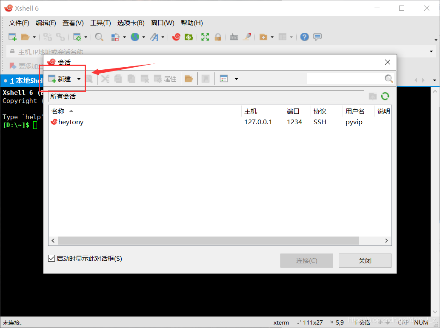Click the red Xshell swirl toolbar icon

tap(176, 37)
